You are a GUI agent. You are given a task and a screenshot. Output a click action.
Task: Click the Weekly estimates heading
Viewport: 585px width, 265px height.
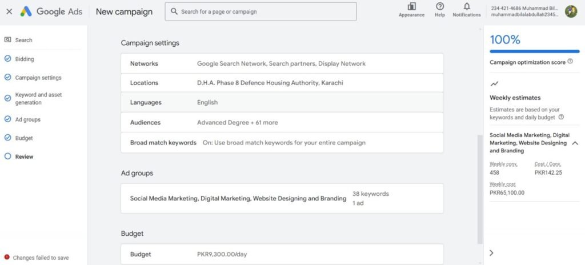pyautogui.click(x=515, y=98)
